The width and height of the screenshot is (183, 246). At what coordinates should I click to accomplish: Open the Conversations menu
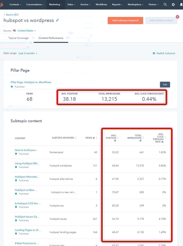coord(35,5)
